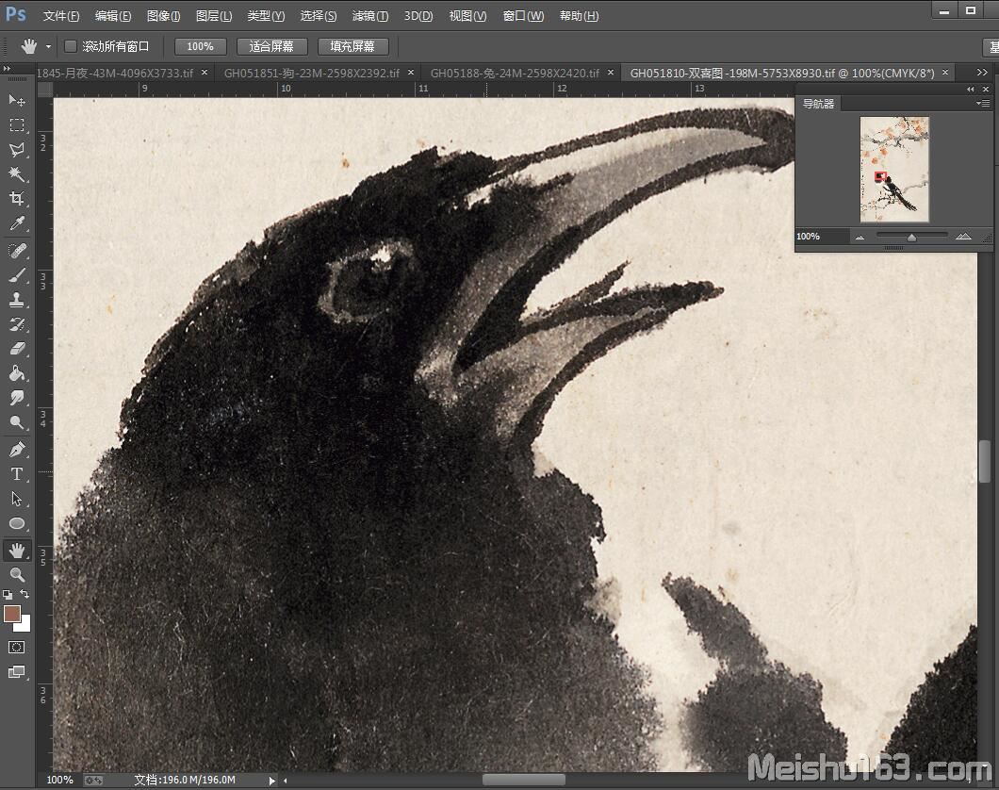The height and width of the screenshot is (790, 999).
Task: Collapse the Navigator panel to icons
Action: [x=971, y=90]
